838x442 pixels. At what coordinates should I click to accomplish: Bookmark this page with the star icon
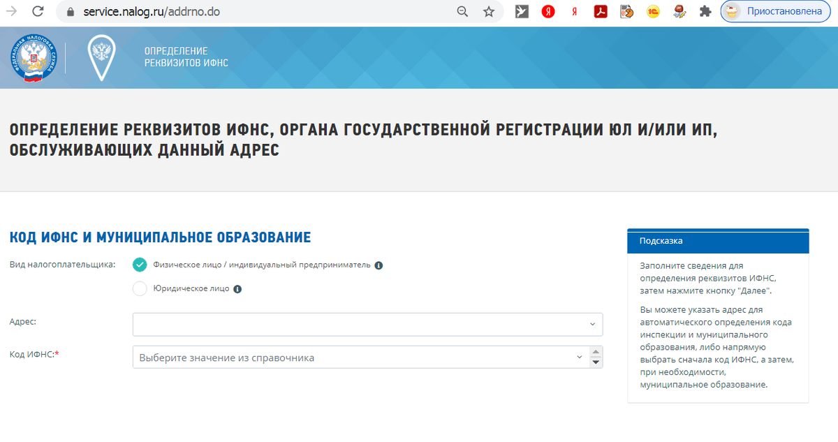[x=489, y=11]
